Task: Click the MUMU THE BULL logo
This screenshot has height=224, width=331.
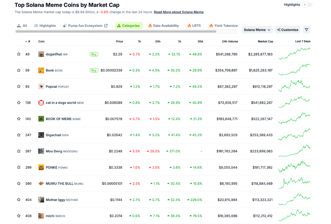Action: (x=41, y=183)
